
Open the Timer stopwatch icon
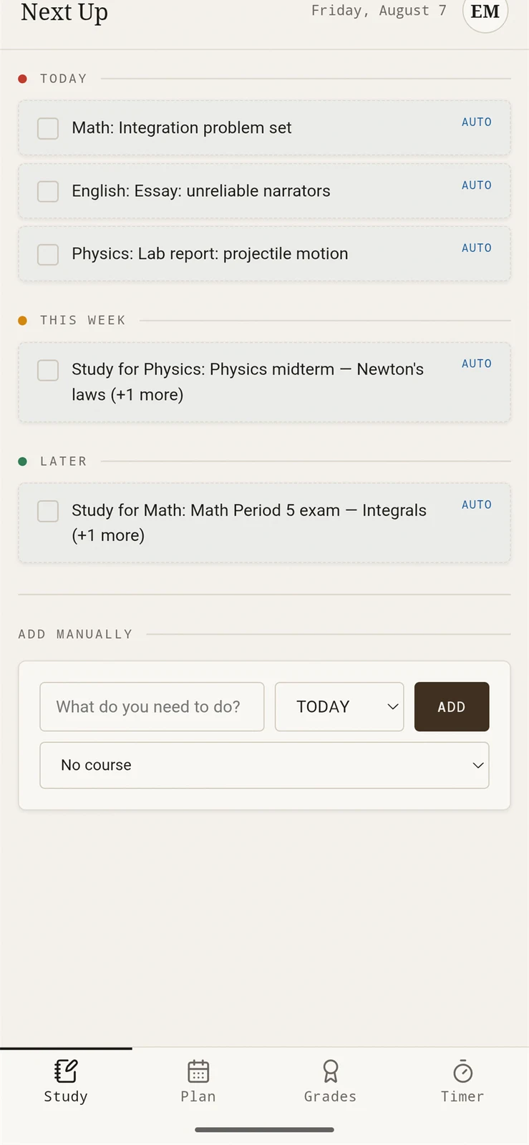[463, 1071]
